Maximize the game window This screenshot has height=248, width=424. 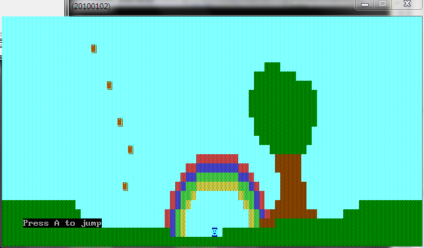tap(383, 4)
